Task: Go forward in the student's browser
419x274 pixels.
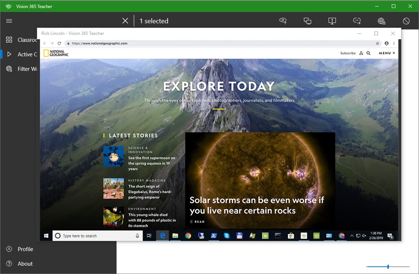Action: point(52,43)
